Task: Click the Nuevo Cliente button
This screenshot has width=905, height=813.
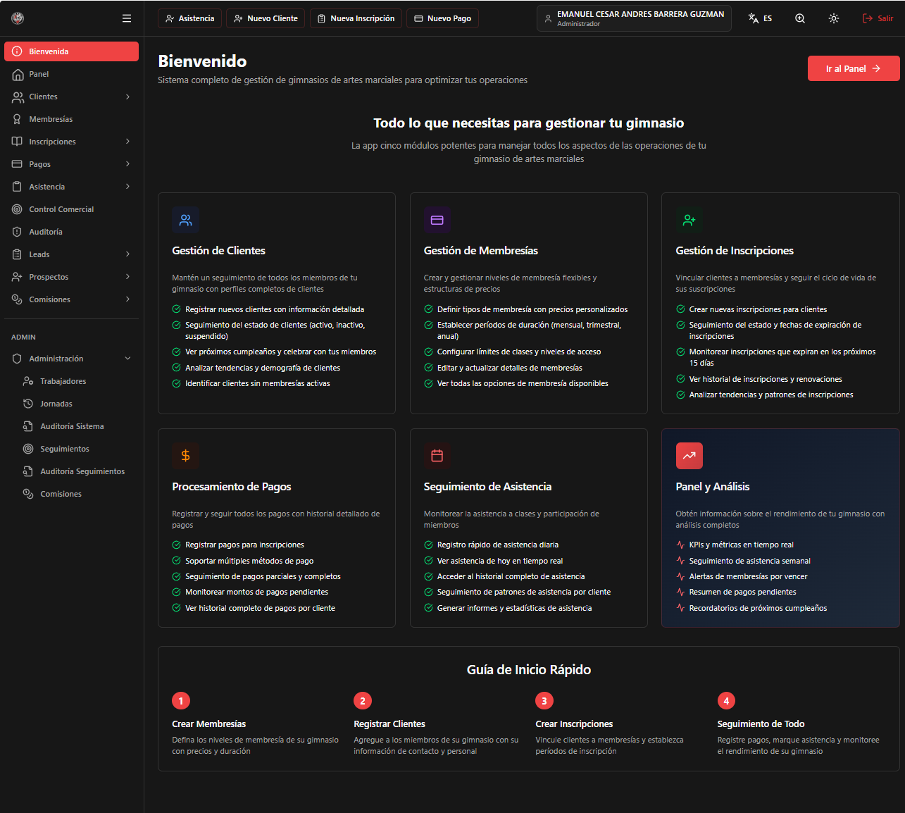Action: click(x=266, y=18)
